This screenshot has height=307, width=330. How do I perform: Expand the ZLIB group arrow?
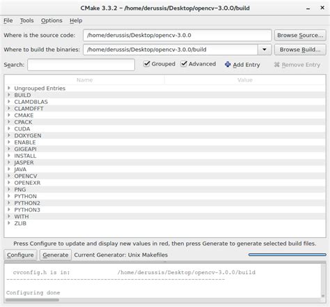coord(9,223)
